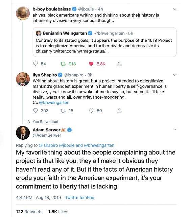Screen dimensions: 188x217
Task: Open Adam Serwer's avatar
Action: coord(23,133)
